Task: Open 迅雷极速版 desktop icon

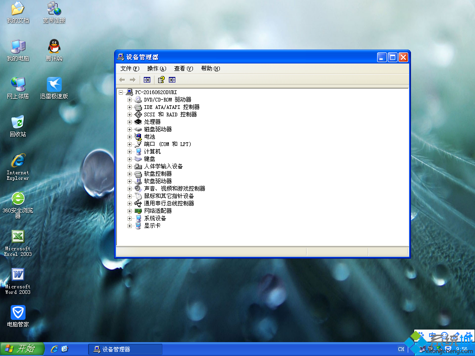Action: click(54, 88)
